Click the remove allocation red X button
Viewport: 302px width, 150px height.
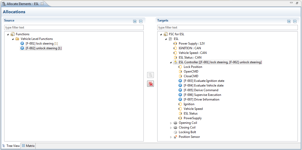click(x=150, y=84)
